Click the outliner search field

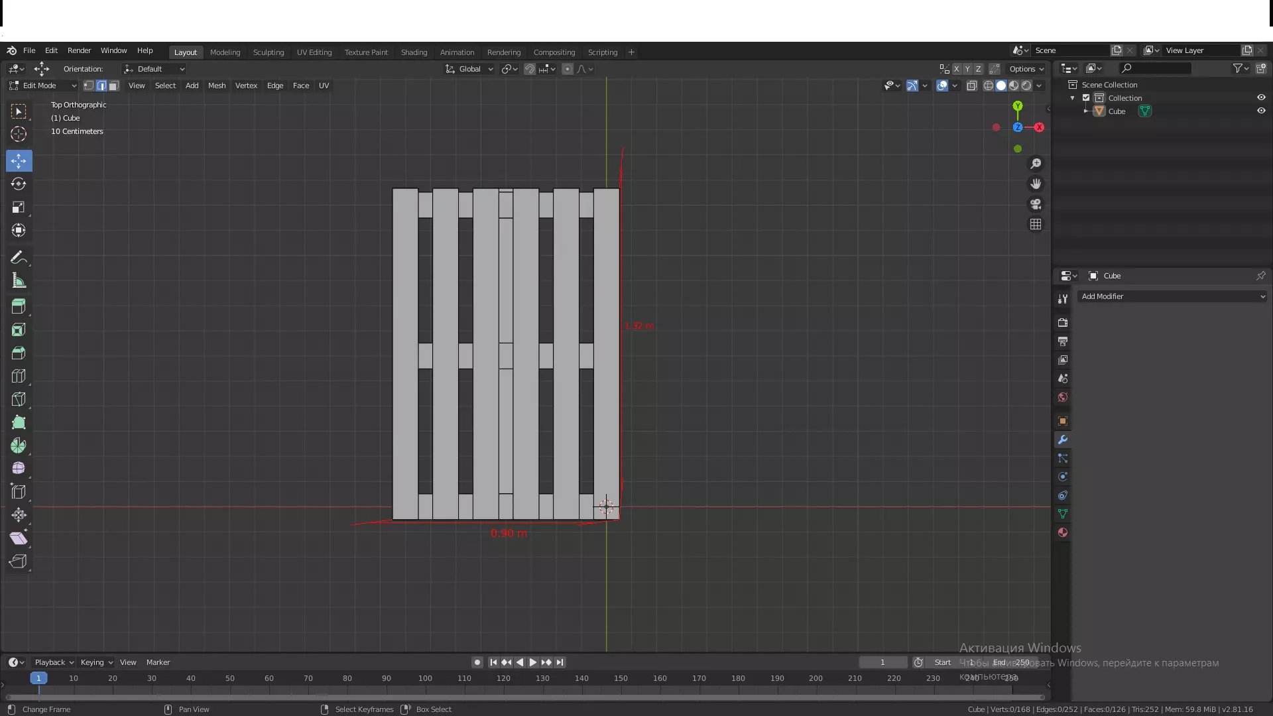click(1154, 68)
